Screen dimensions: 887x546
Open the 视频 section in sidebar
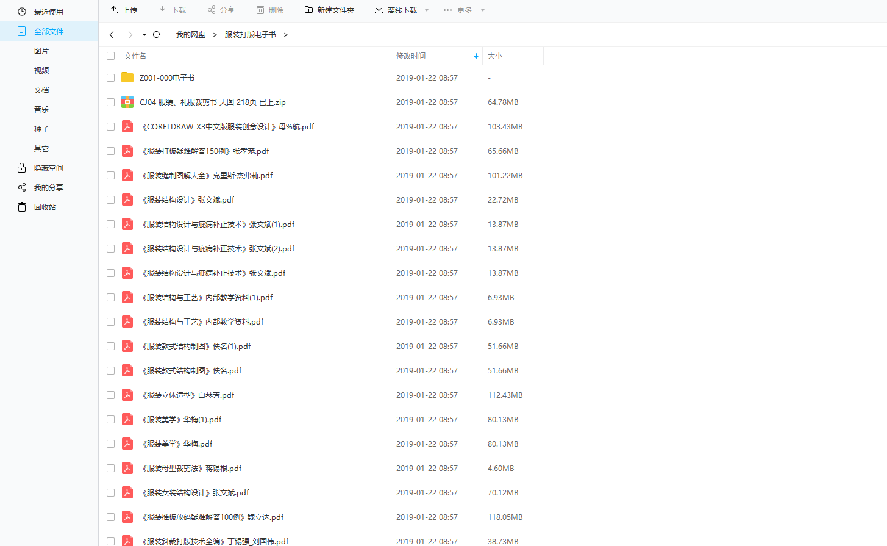[x=41, y=70]
